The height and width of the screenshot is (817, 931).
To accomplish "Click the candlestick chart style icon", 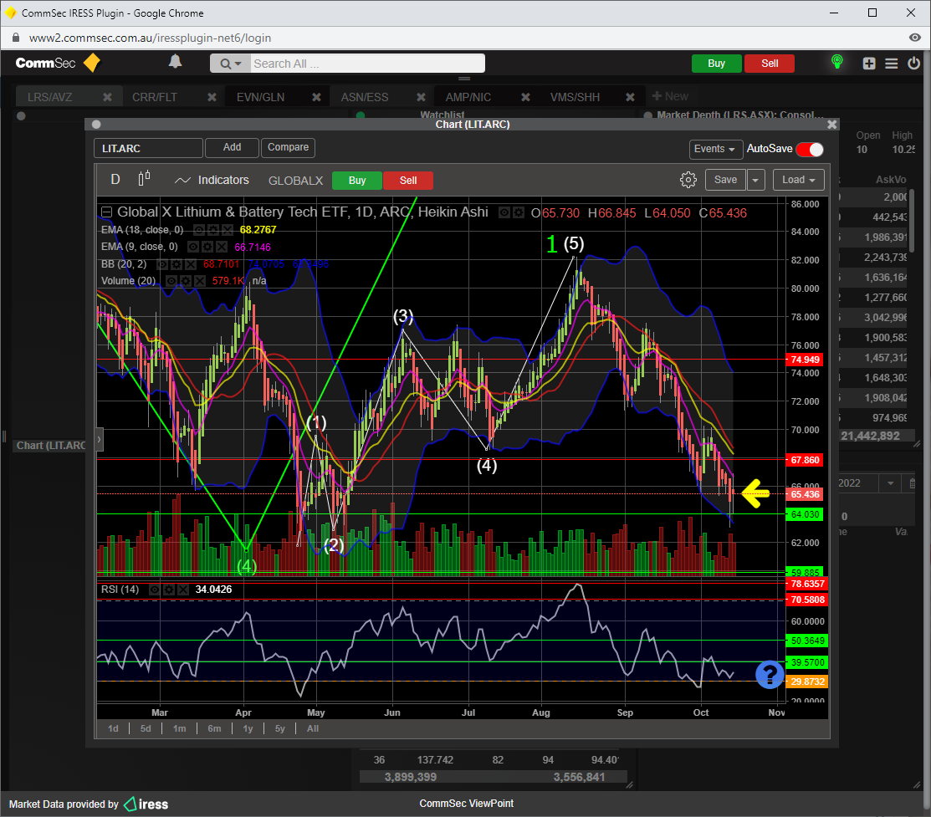I will [x=144, y=179].
